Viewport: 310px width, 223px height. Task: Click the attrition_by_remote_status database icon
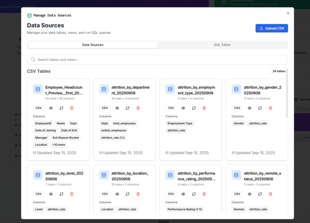pos(236,175)
